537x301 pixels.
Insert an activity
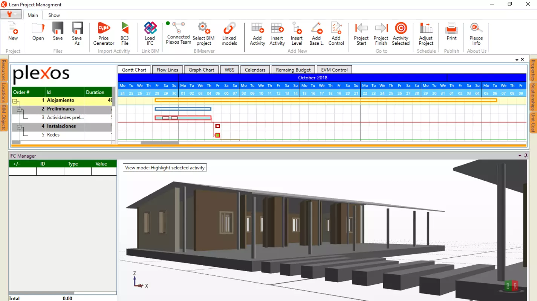(x=277, y=33)
